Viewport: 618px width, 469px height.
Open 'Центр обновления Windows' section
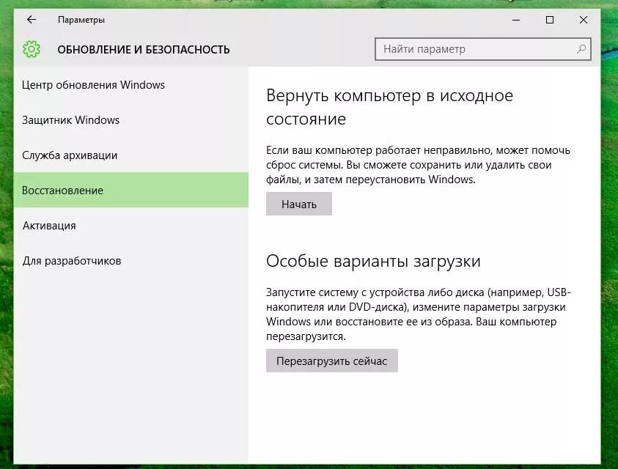coord(130,85)
